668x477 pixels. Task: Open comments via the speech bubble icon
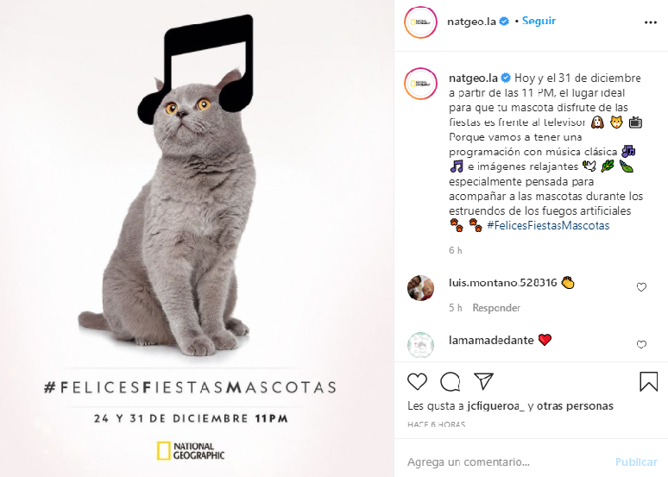[x=451, y=381]
